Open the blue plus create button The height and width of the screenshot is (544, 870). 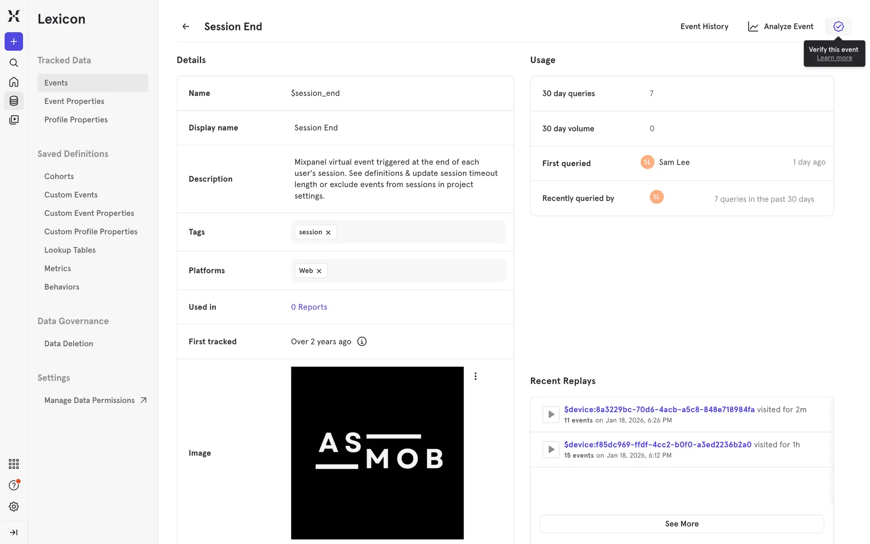click(14, 41)
